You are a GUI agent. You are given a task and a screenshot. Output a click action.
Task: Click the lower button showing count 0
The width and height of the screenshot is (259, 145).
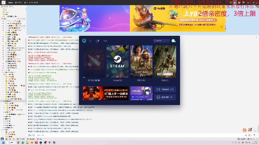165,97
